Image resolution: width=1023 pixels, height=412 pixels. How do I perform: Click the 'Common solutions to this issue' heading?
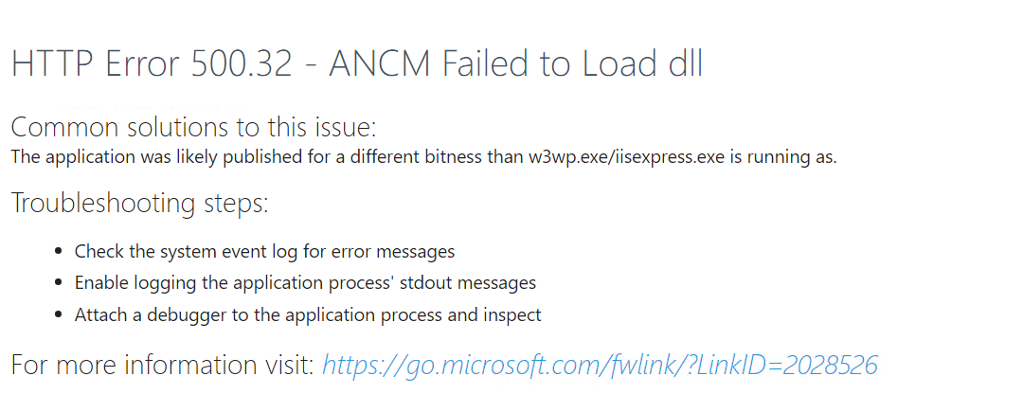coord(194,127)
